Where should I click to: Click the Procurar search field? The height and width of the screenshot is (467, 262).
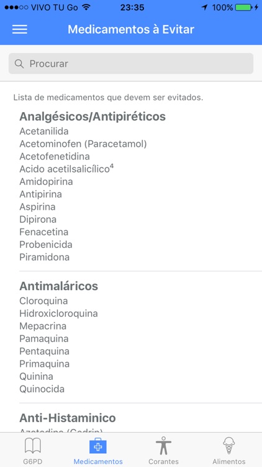click(x=131, y=64)
